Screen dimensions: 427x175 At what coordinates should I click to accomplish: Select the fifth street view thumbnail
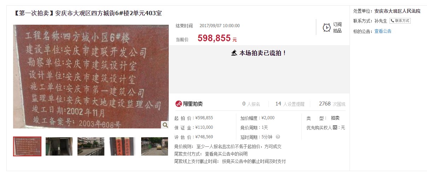(155, 146)
